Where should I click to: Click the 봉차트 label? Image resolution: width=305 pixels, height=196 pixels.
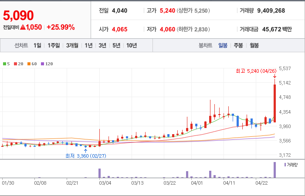(205, 45)
